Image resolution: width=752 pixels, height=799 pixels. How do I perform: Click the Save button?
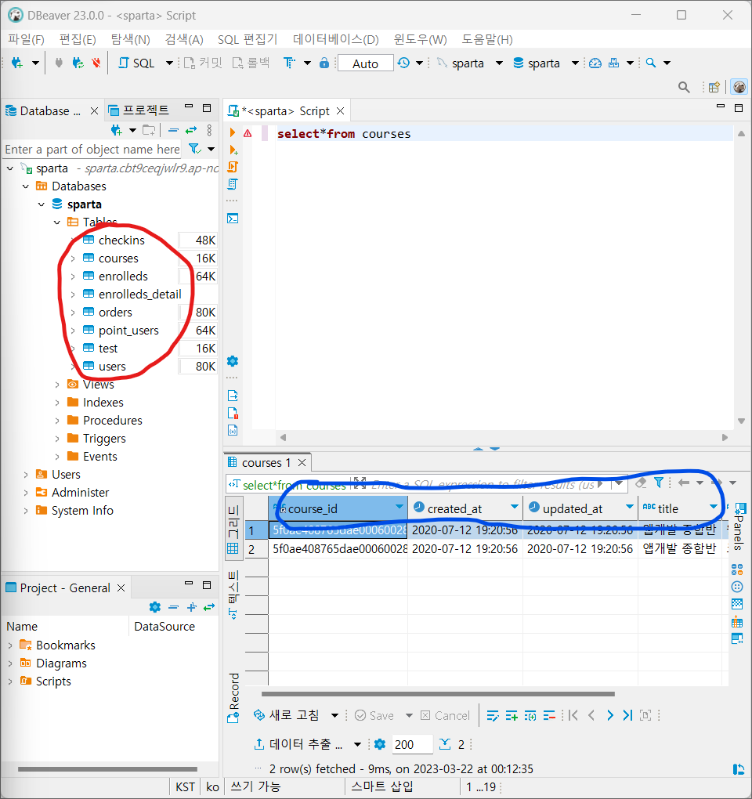tap(374, 716)
